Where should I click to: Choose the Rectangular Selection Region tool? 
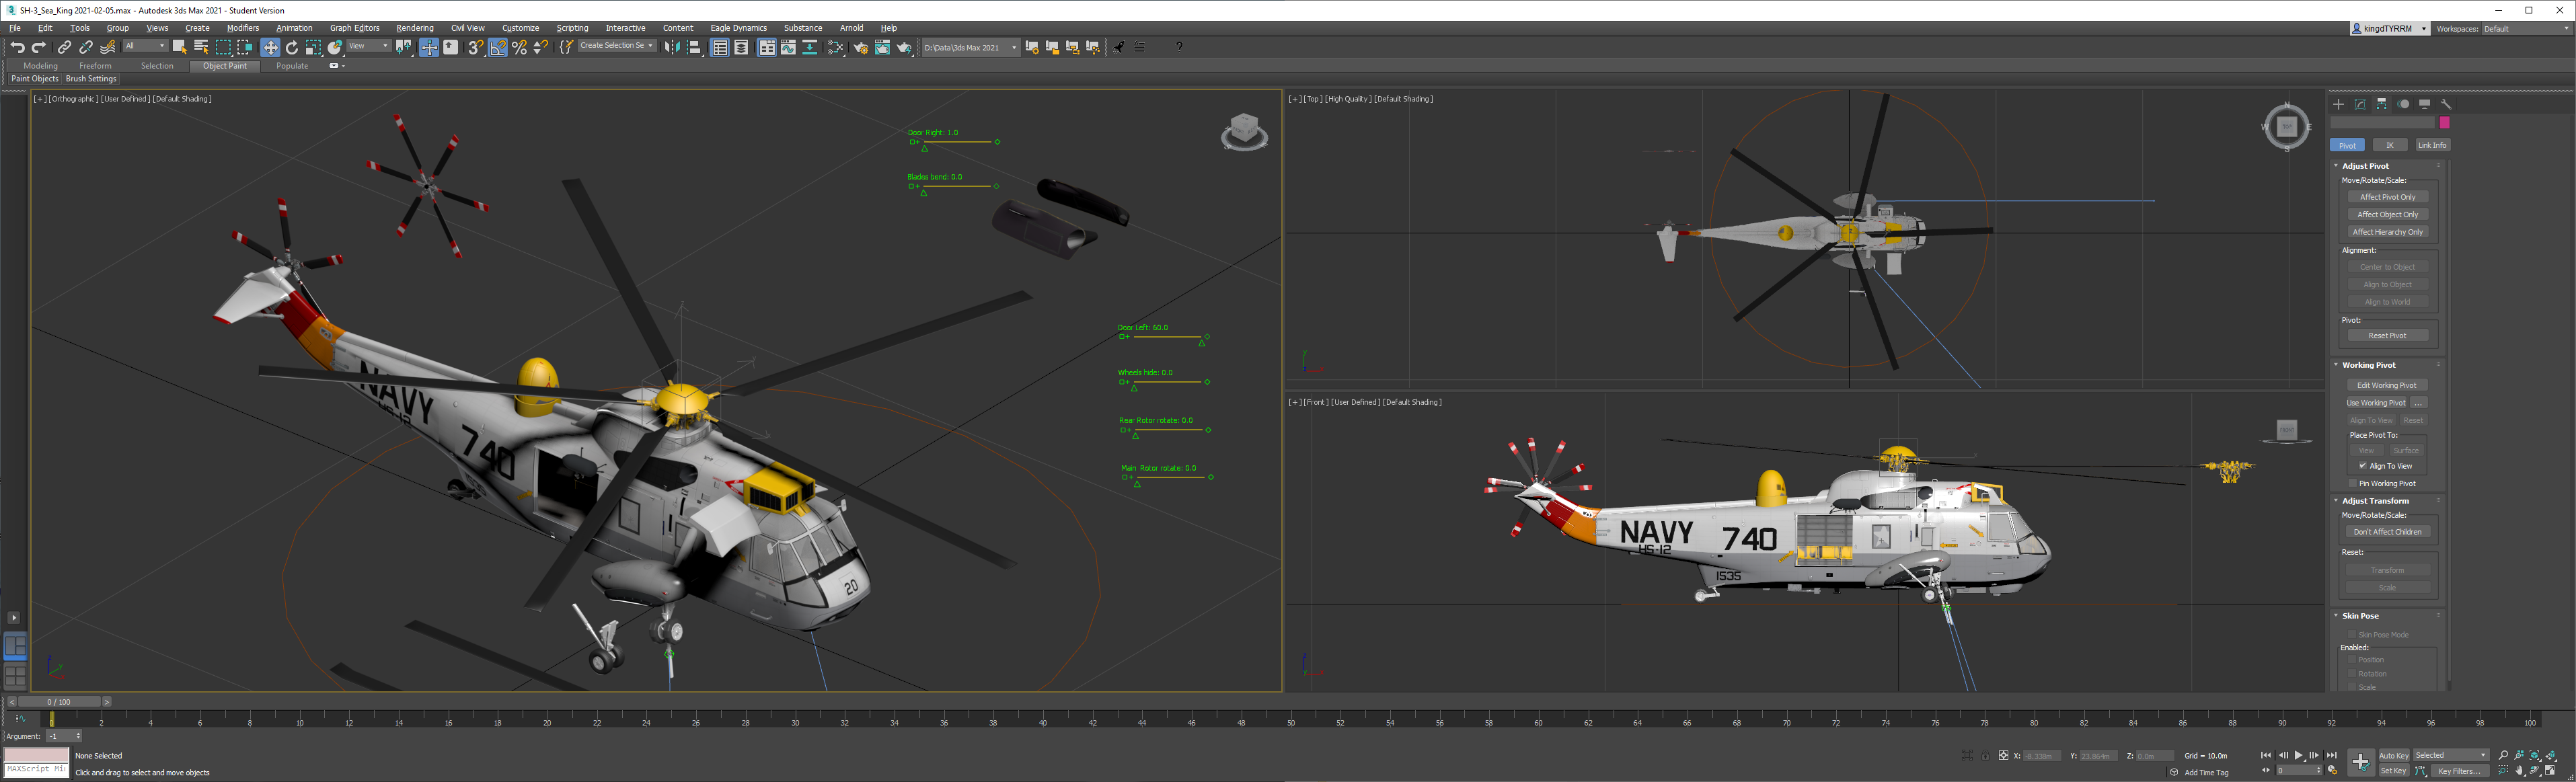click(x=223, y=47)
